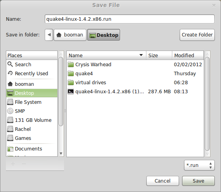Select the quake4 folder in file list
221x192 pixels.
click(135, 73)
